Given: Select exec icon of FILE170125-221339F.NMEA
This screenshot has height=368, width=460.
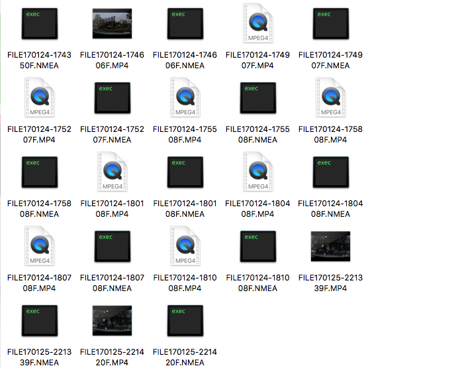Looking at the screenshot, I should (40, 321).
